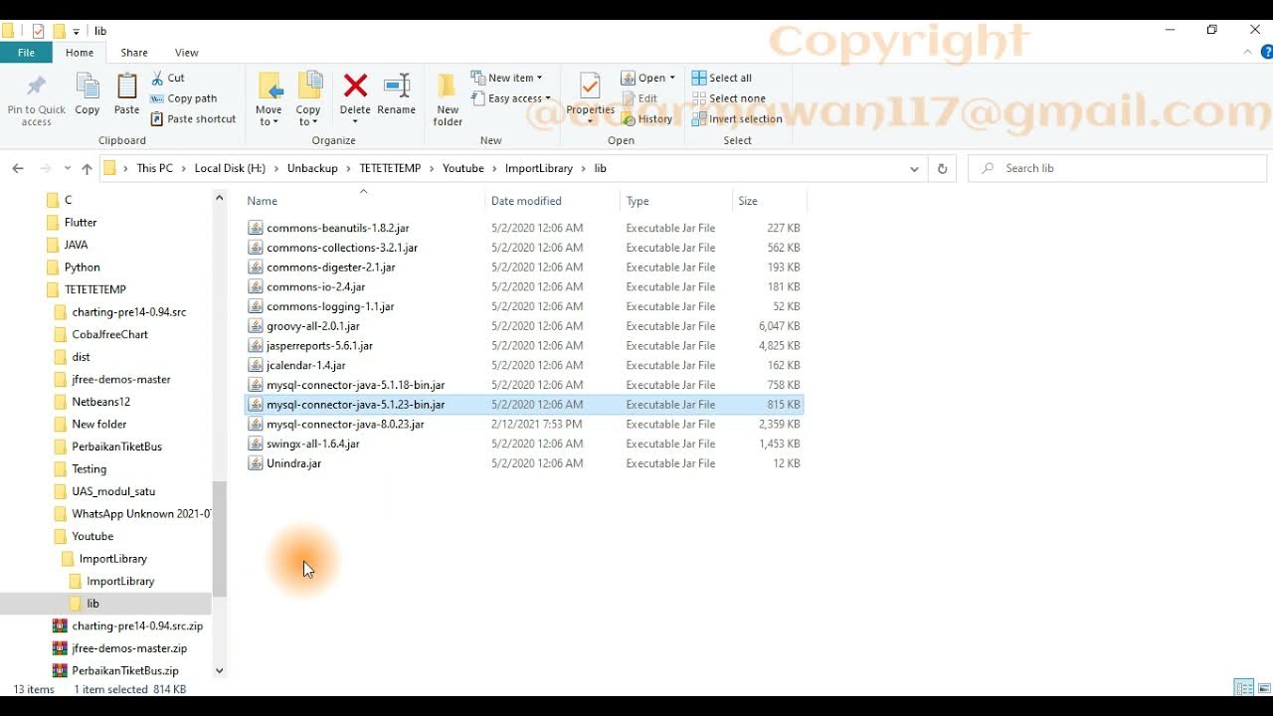Sort by the Size column header
This screenshot has width=1273, height=716.
coord(769,201)
